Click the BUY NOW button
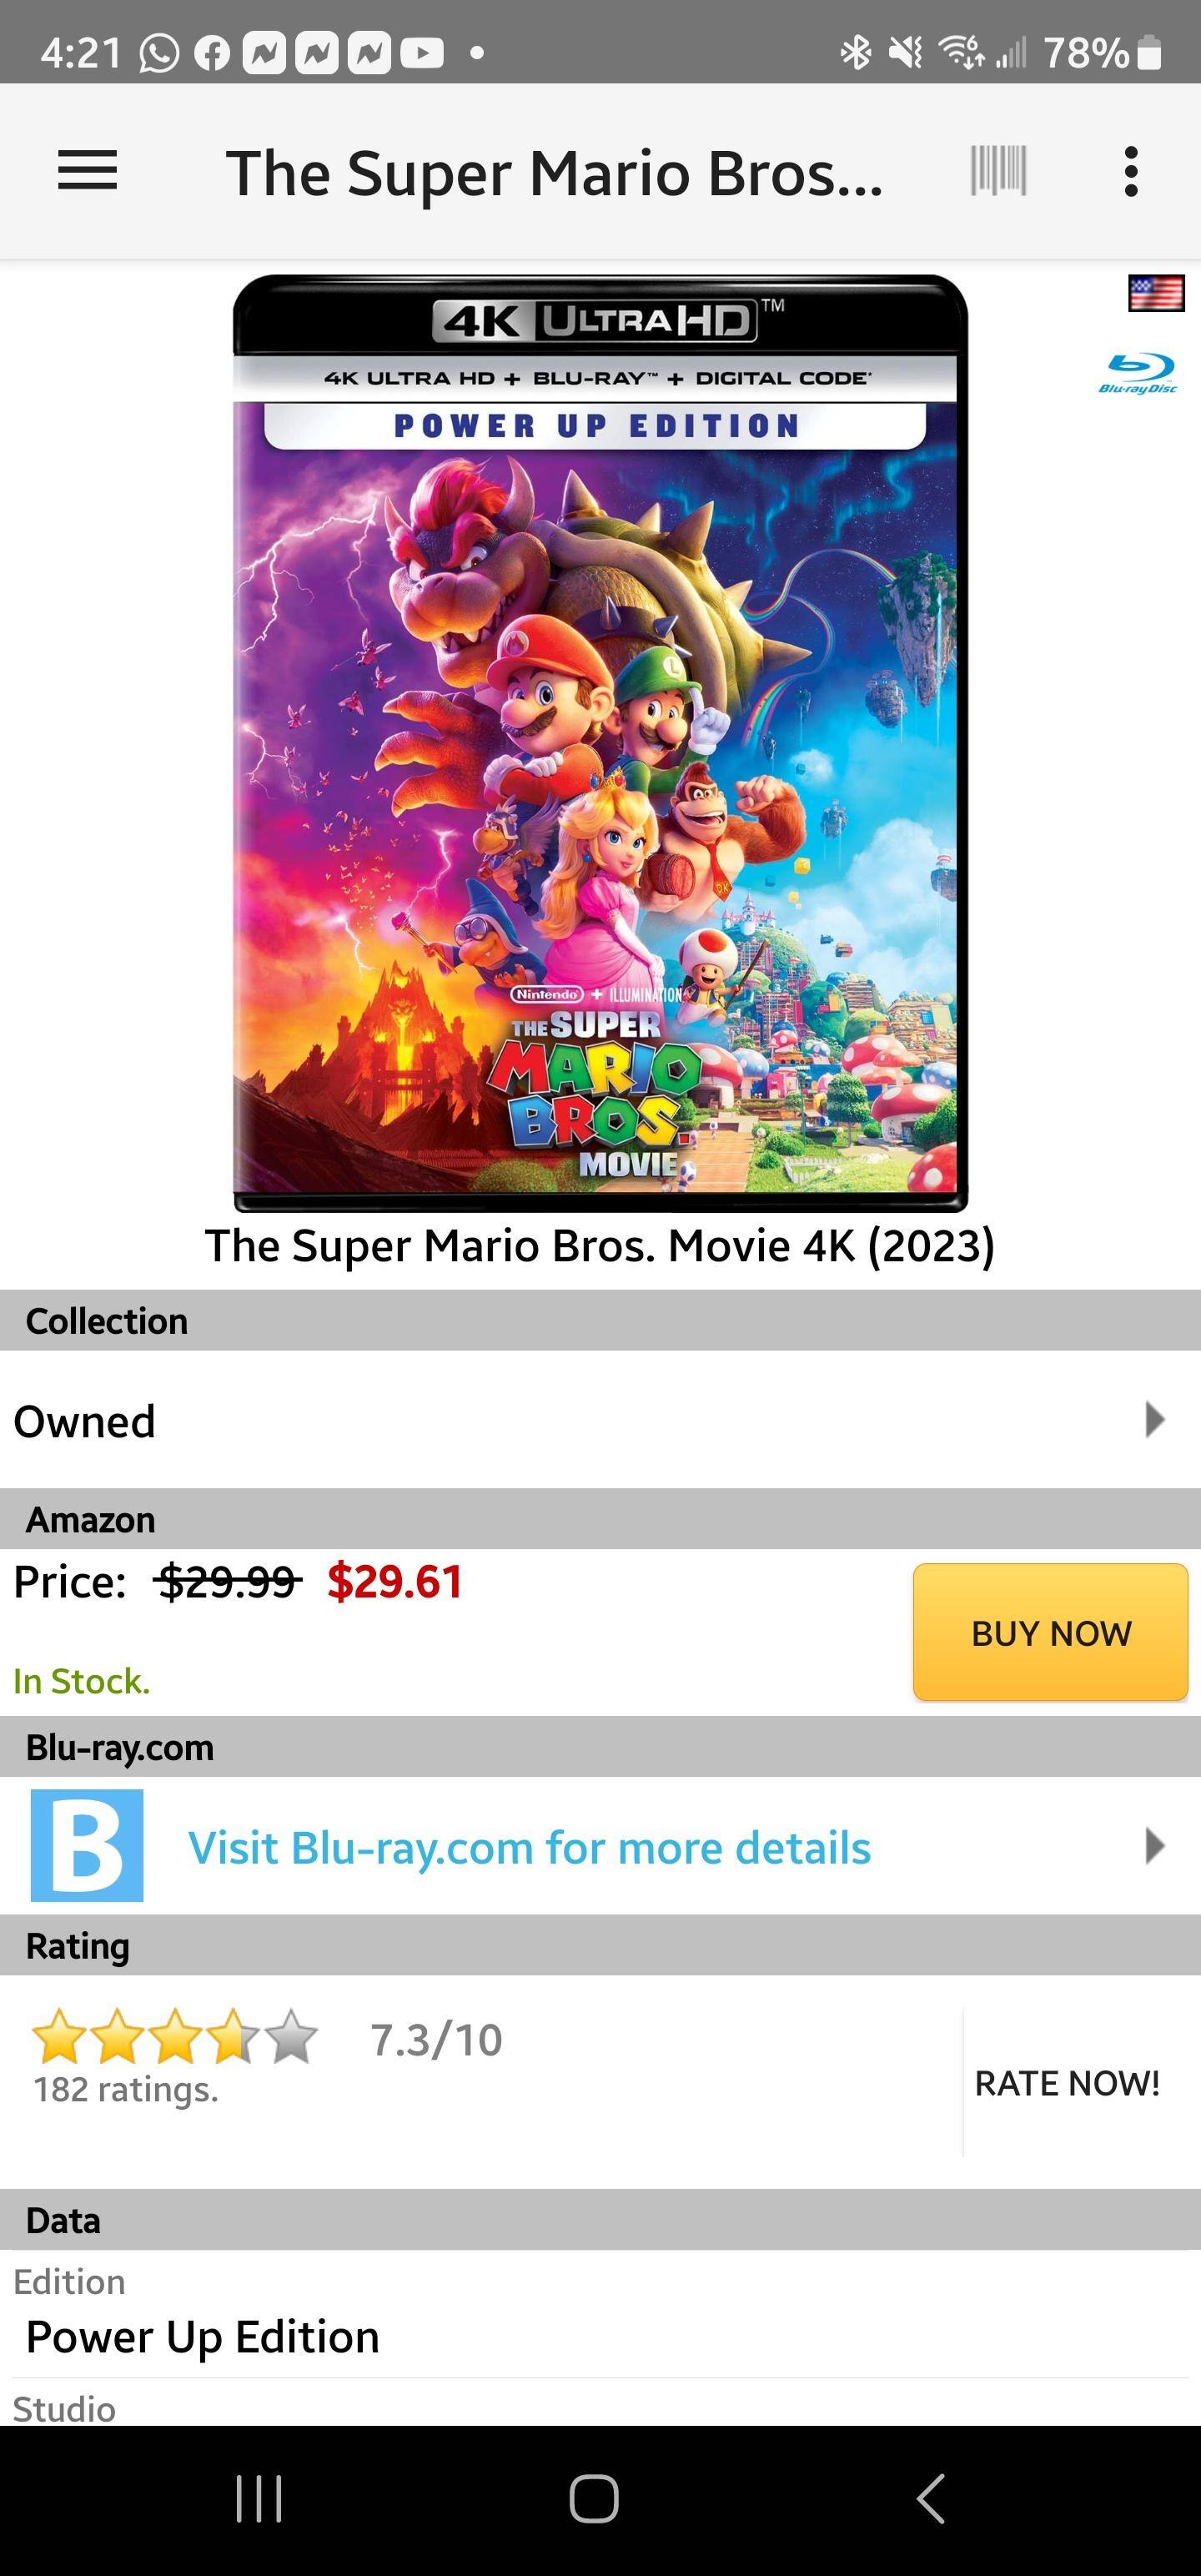This screenshot has width=1201, height=2576. pos(1050,1632)
